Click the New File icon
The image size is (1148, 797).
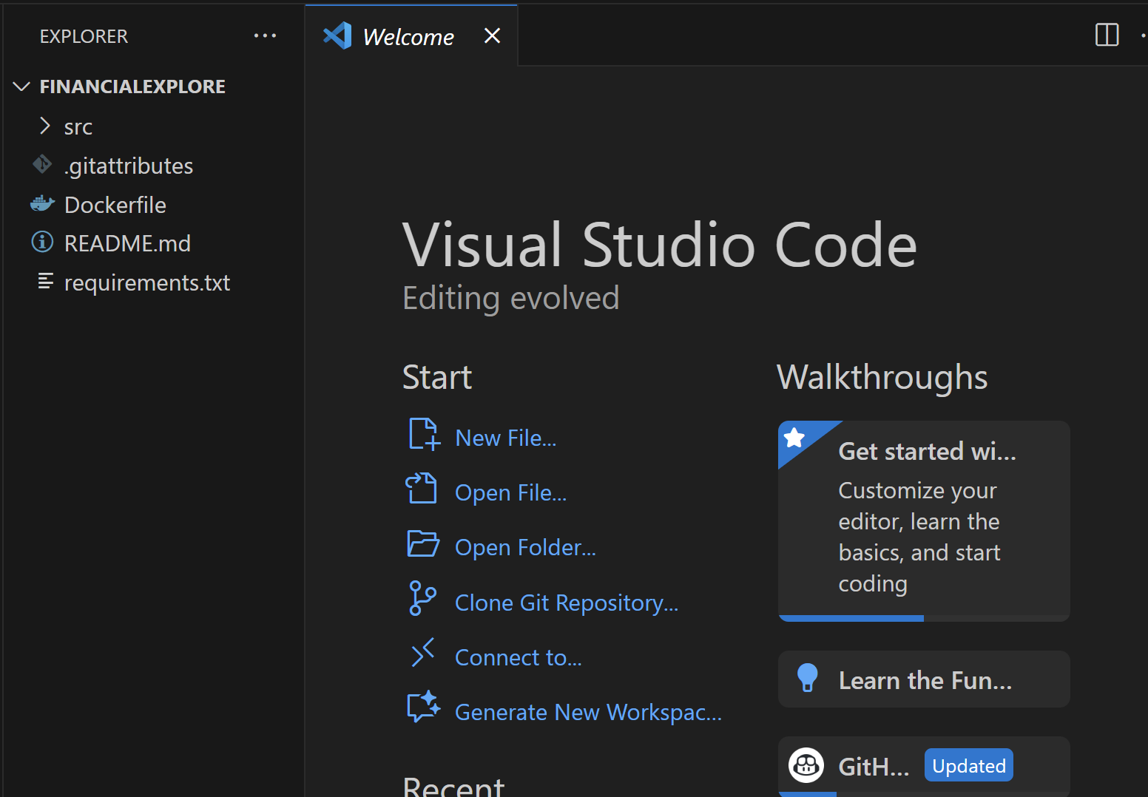(x=424, y=435)
